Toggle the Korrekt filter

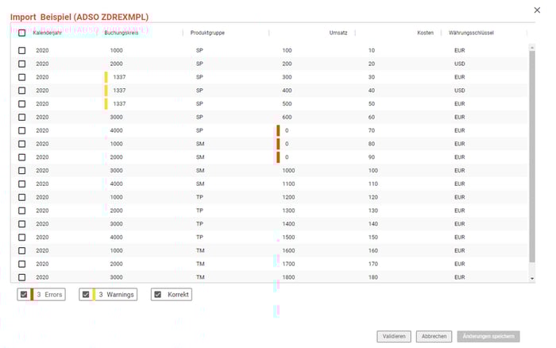pos(172,295)
